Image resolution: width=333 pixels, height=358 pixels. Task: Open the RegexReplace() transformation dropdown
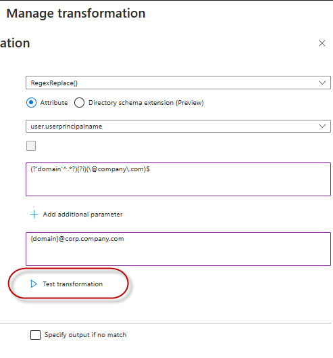178,83
